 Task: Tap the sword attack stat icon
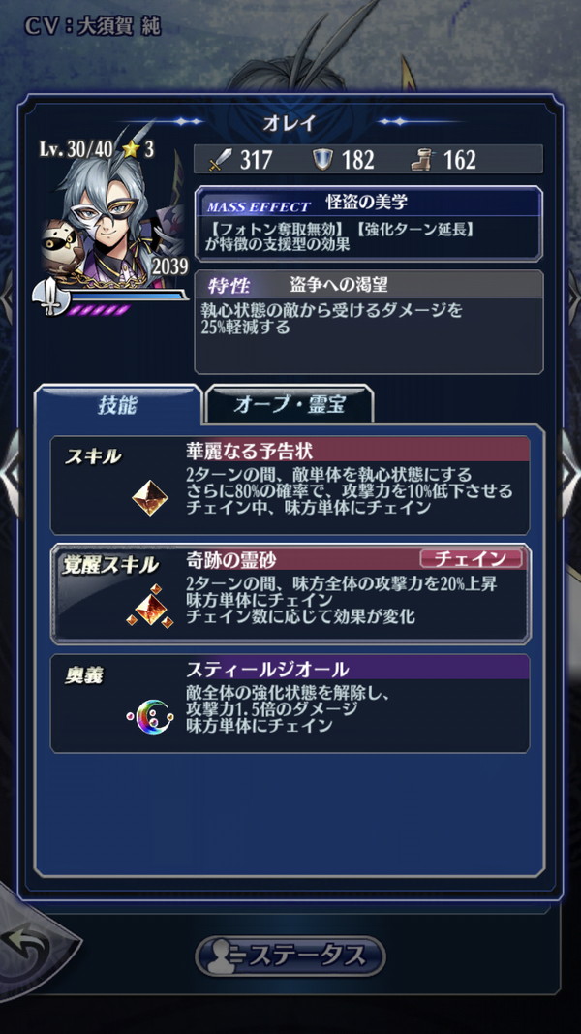tap(221, 160)
